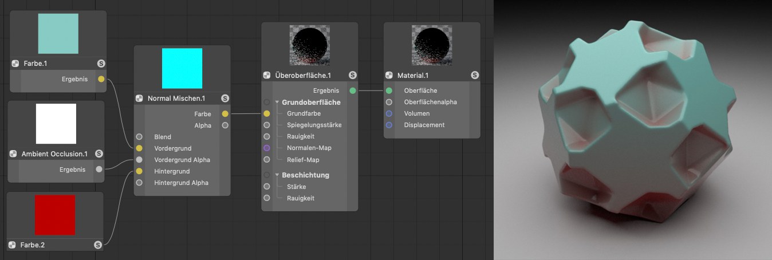Click the solo S icon on Ambient Occlusion.1 node
The image size is (772, 260).
(99, 153)
